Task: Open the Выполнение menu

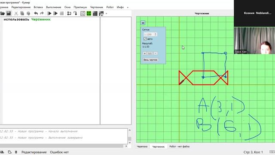Action: tap(53, 7)
